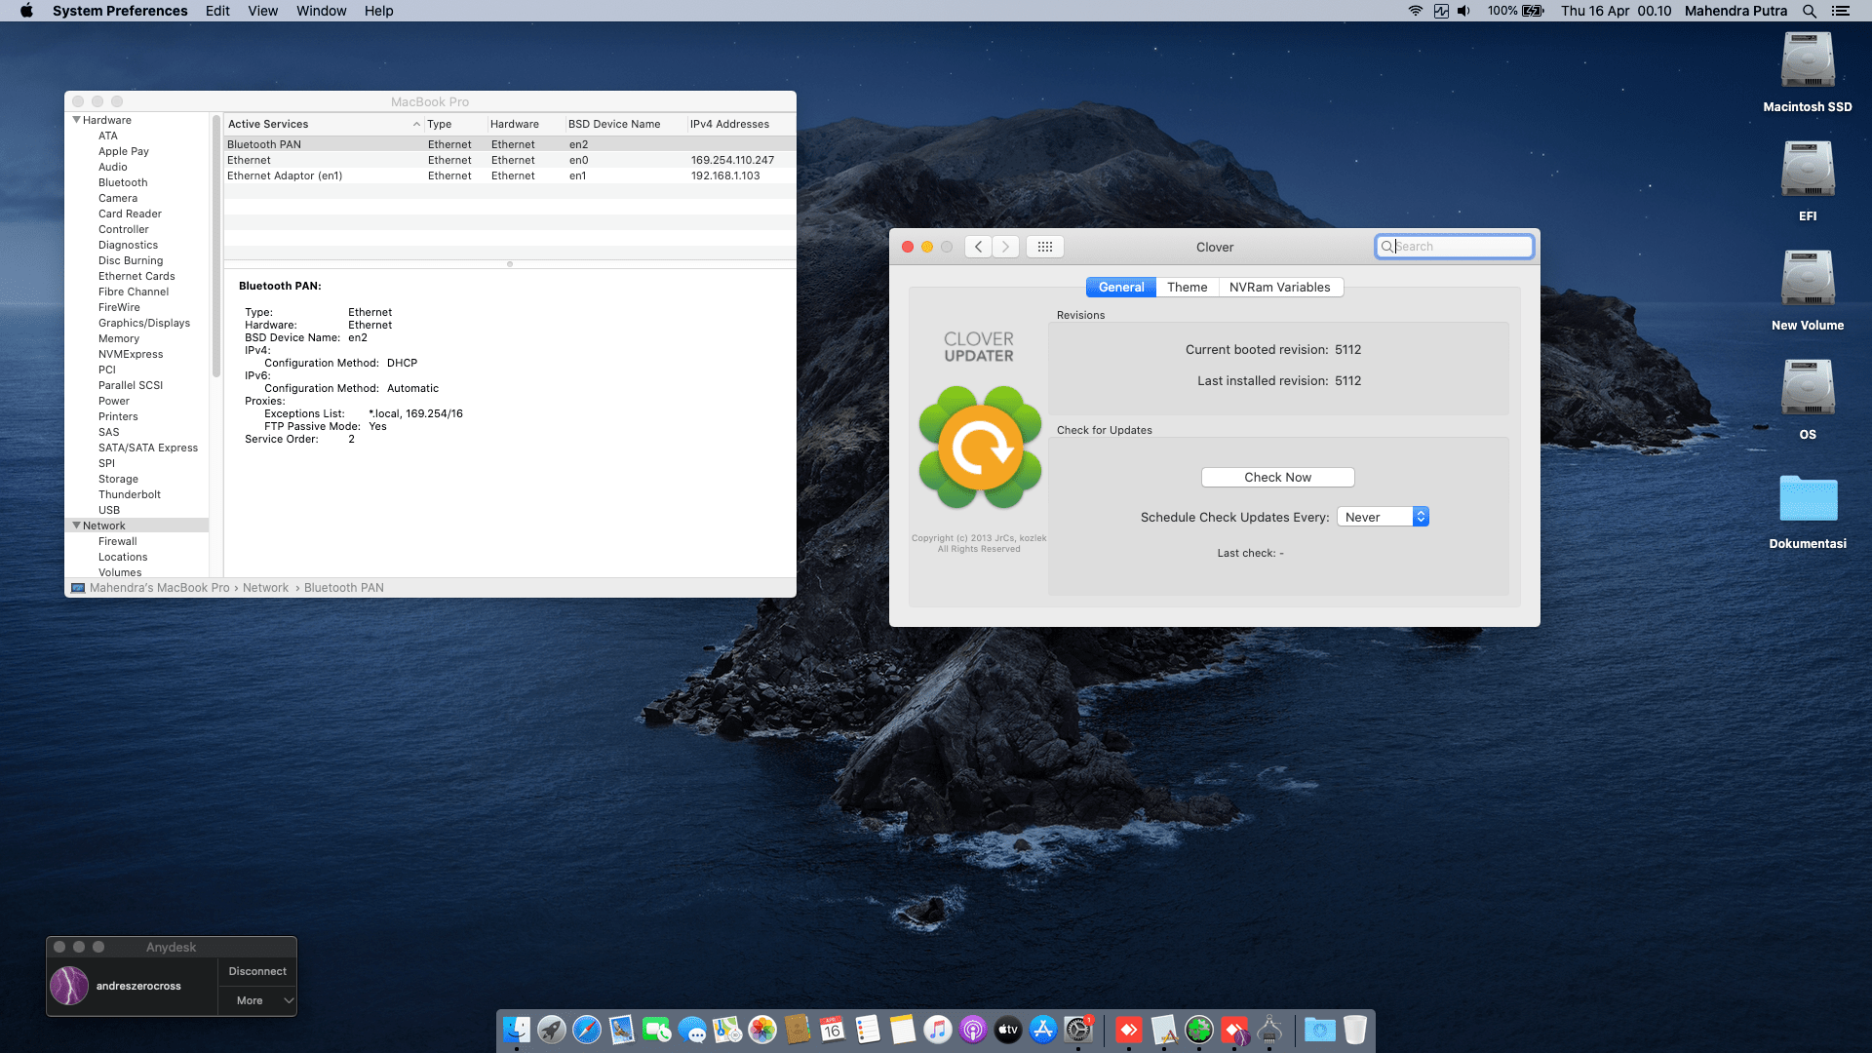Click the Check Now button

[1277, 477]
